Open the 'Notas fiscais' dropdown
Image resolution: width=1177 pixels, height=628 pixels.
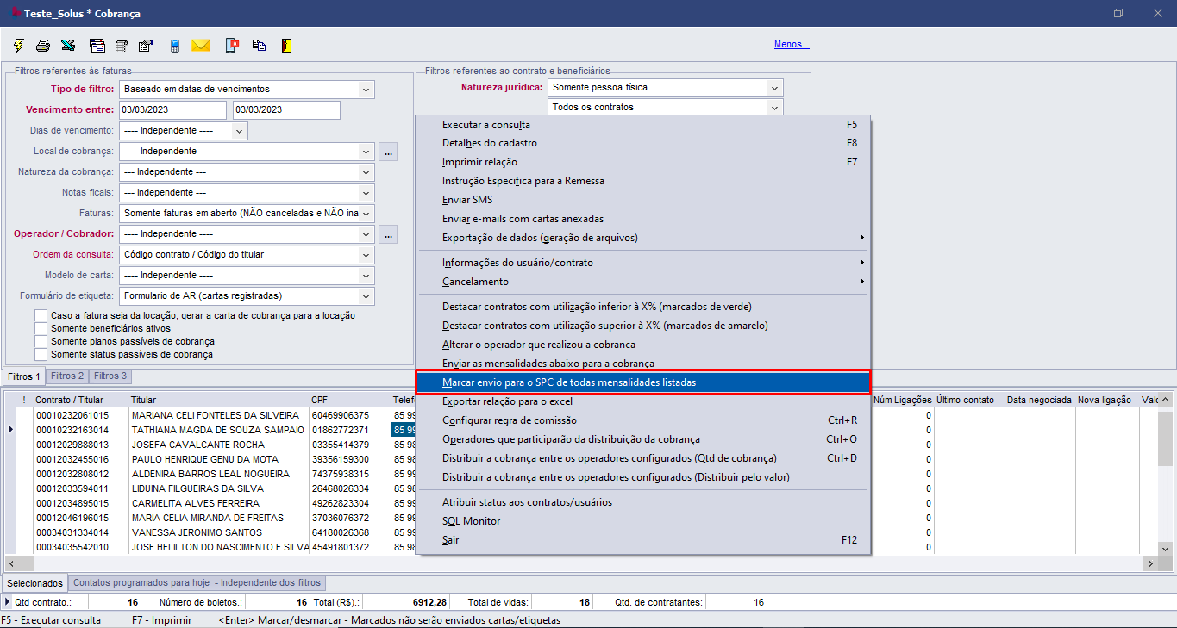click(366, 192)
